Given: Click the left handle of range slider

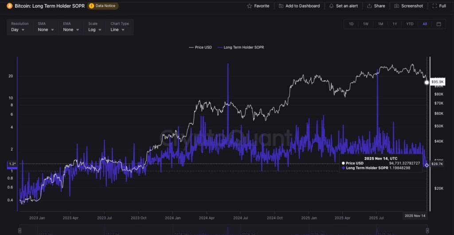Looking at the screenshot, I should (x=20, y=231).
